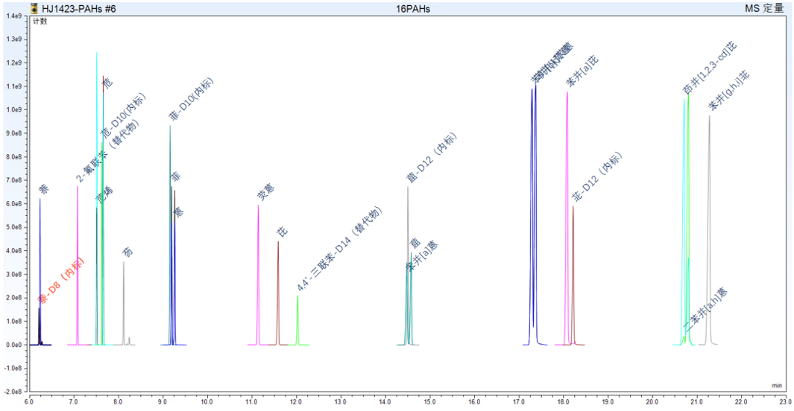Viewport: 794px width, 411px height.
Task: Select the HJ1423-PAHs #6 title text
Action: coord(79,9)
